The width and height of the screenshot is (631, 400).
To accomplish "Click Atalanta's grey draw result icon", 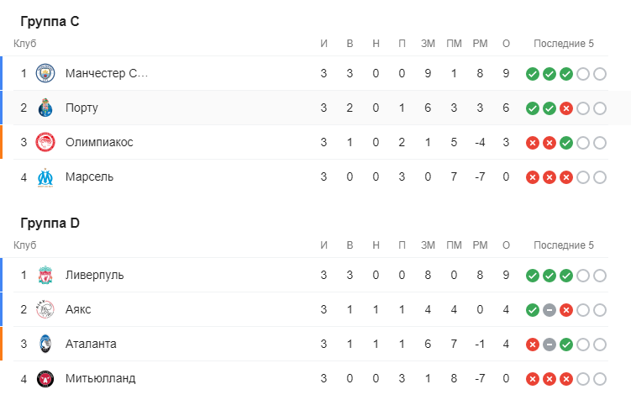I will (549, 345).
